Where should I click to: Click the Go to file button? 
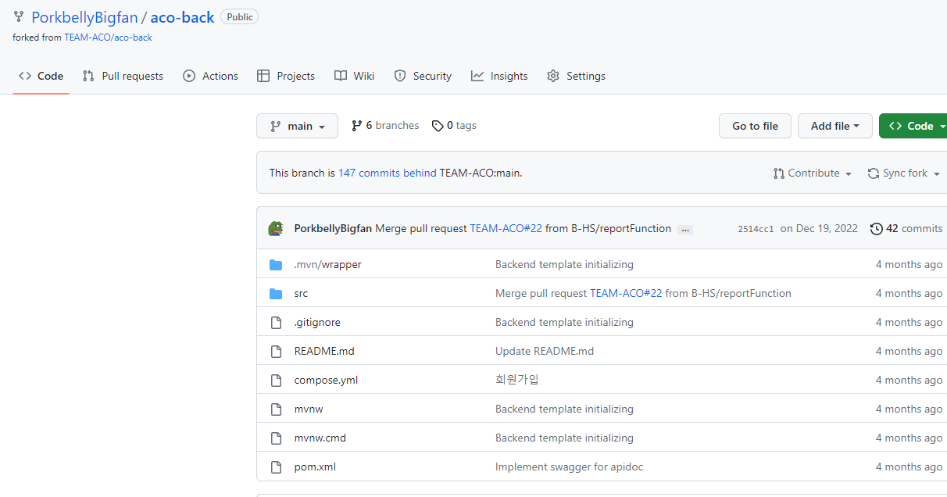tap(755, 126)
